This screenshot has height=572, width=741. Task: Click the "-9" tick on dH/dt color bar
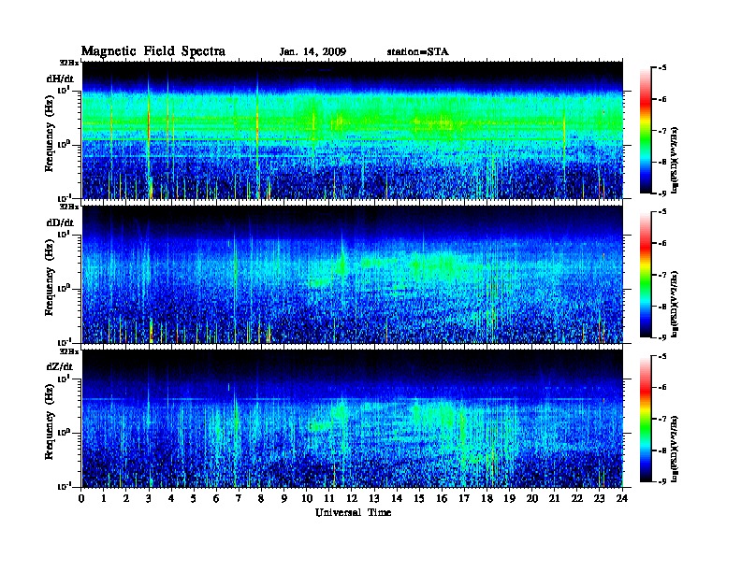[x=662, y=193]
